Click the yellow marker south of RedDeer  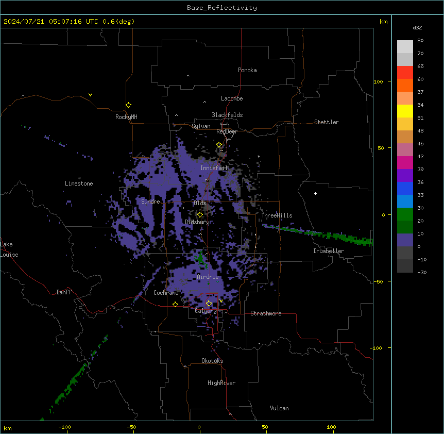(219, 145)
